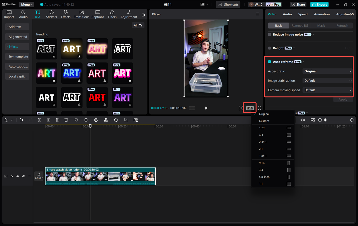
Task: Click the Crop tool in the timeline toolbar
Action: [126, 120]
